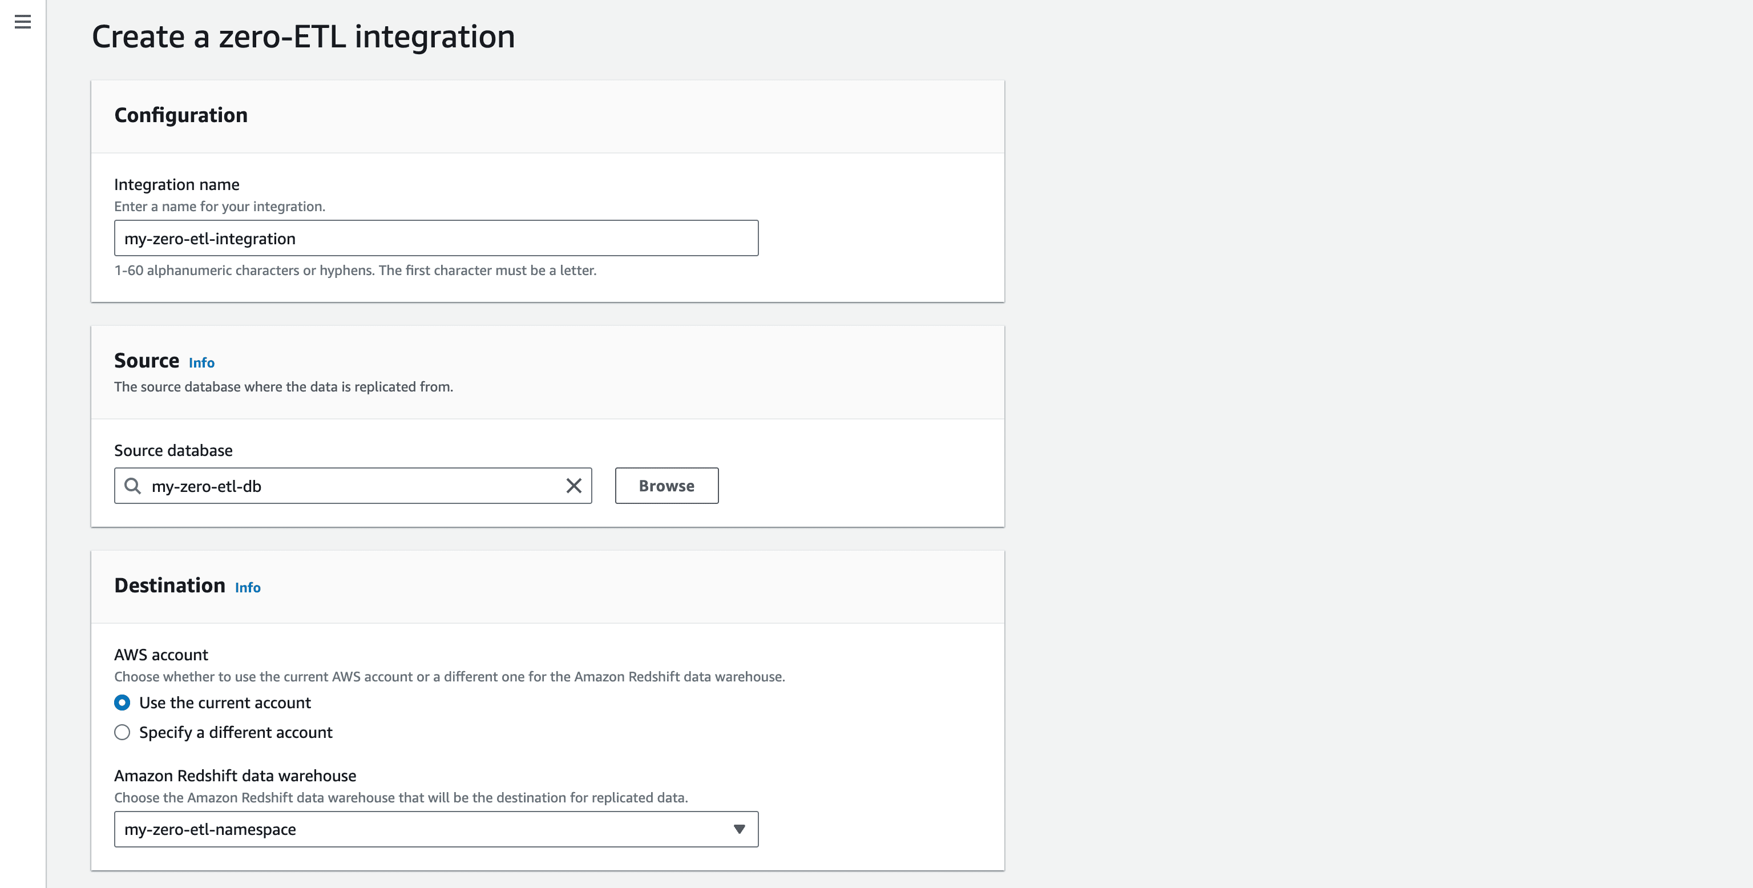Click the Choose whether to use current account text
This screenshot has width=1753, height=888.
point(450,676)
